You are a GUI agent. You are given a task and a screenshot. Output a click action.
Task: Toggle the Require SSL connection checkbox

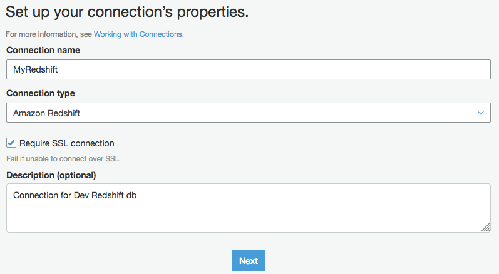[11, 143]
